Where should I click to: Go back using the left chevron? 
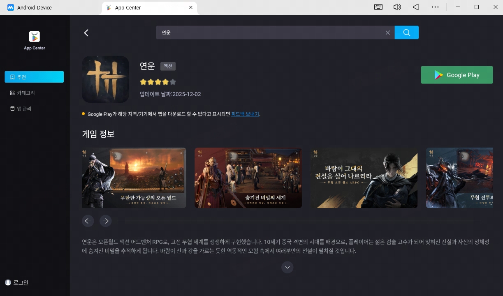click(x=86, y=33)
